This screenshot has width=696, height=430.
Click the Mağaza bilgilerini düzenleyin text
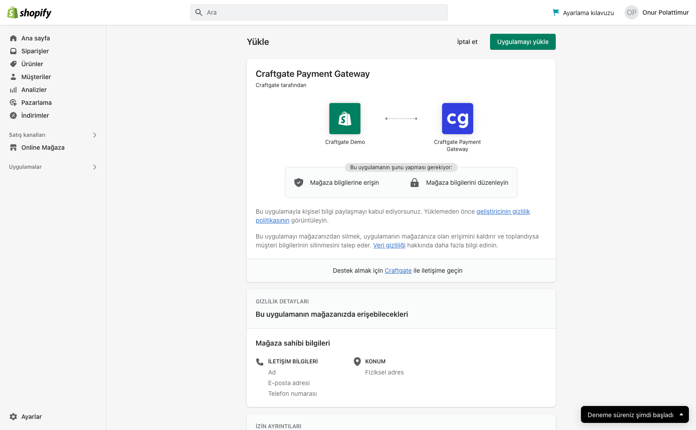pyautogui.click(x=467, y=183)
